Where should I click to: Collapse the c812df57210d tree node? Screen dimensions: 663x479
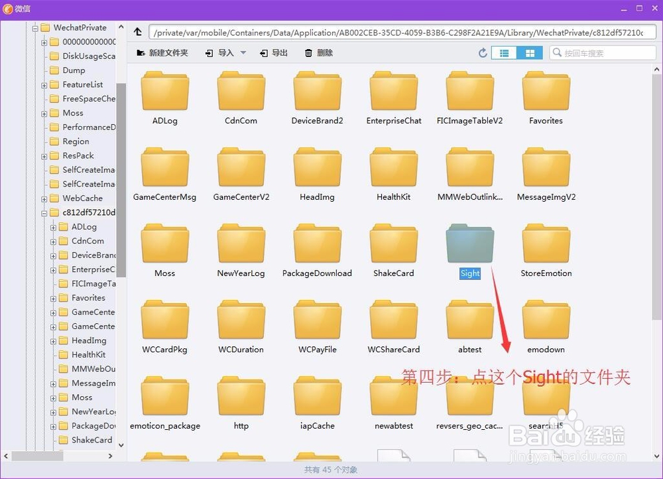tap(44, 213)
